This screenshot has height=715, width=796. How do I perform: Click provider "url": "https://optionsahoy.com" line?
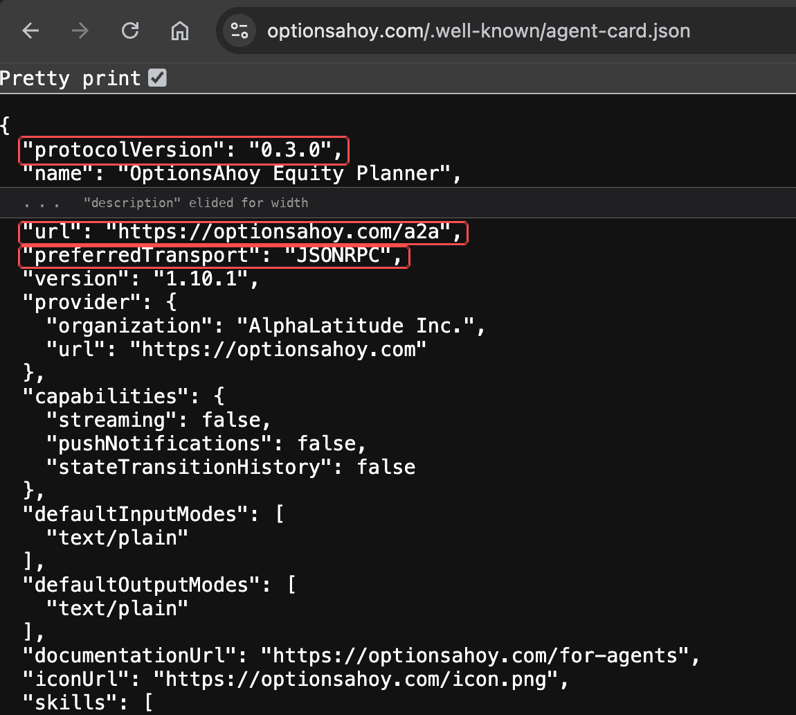click(x=236, y=350)
